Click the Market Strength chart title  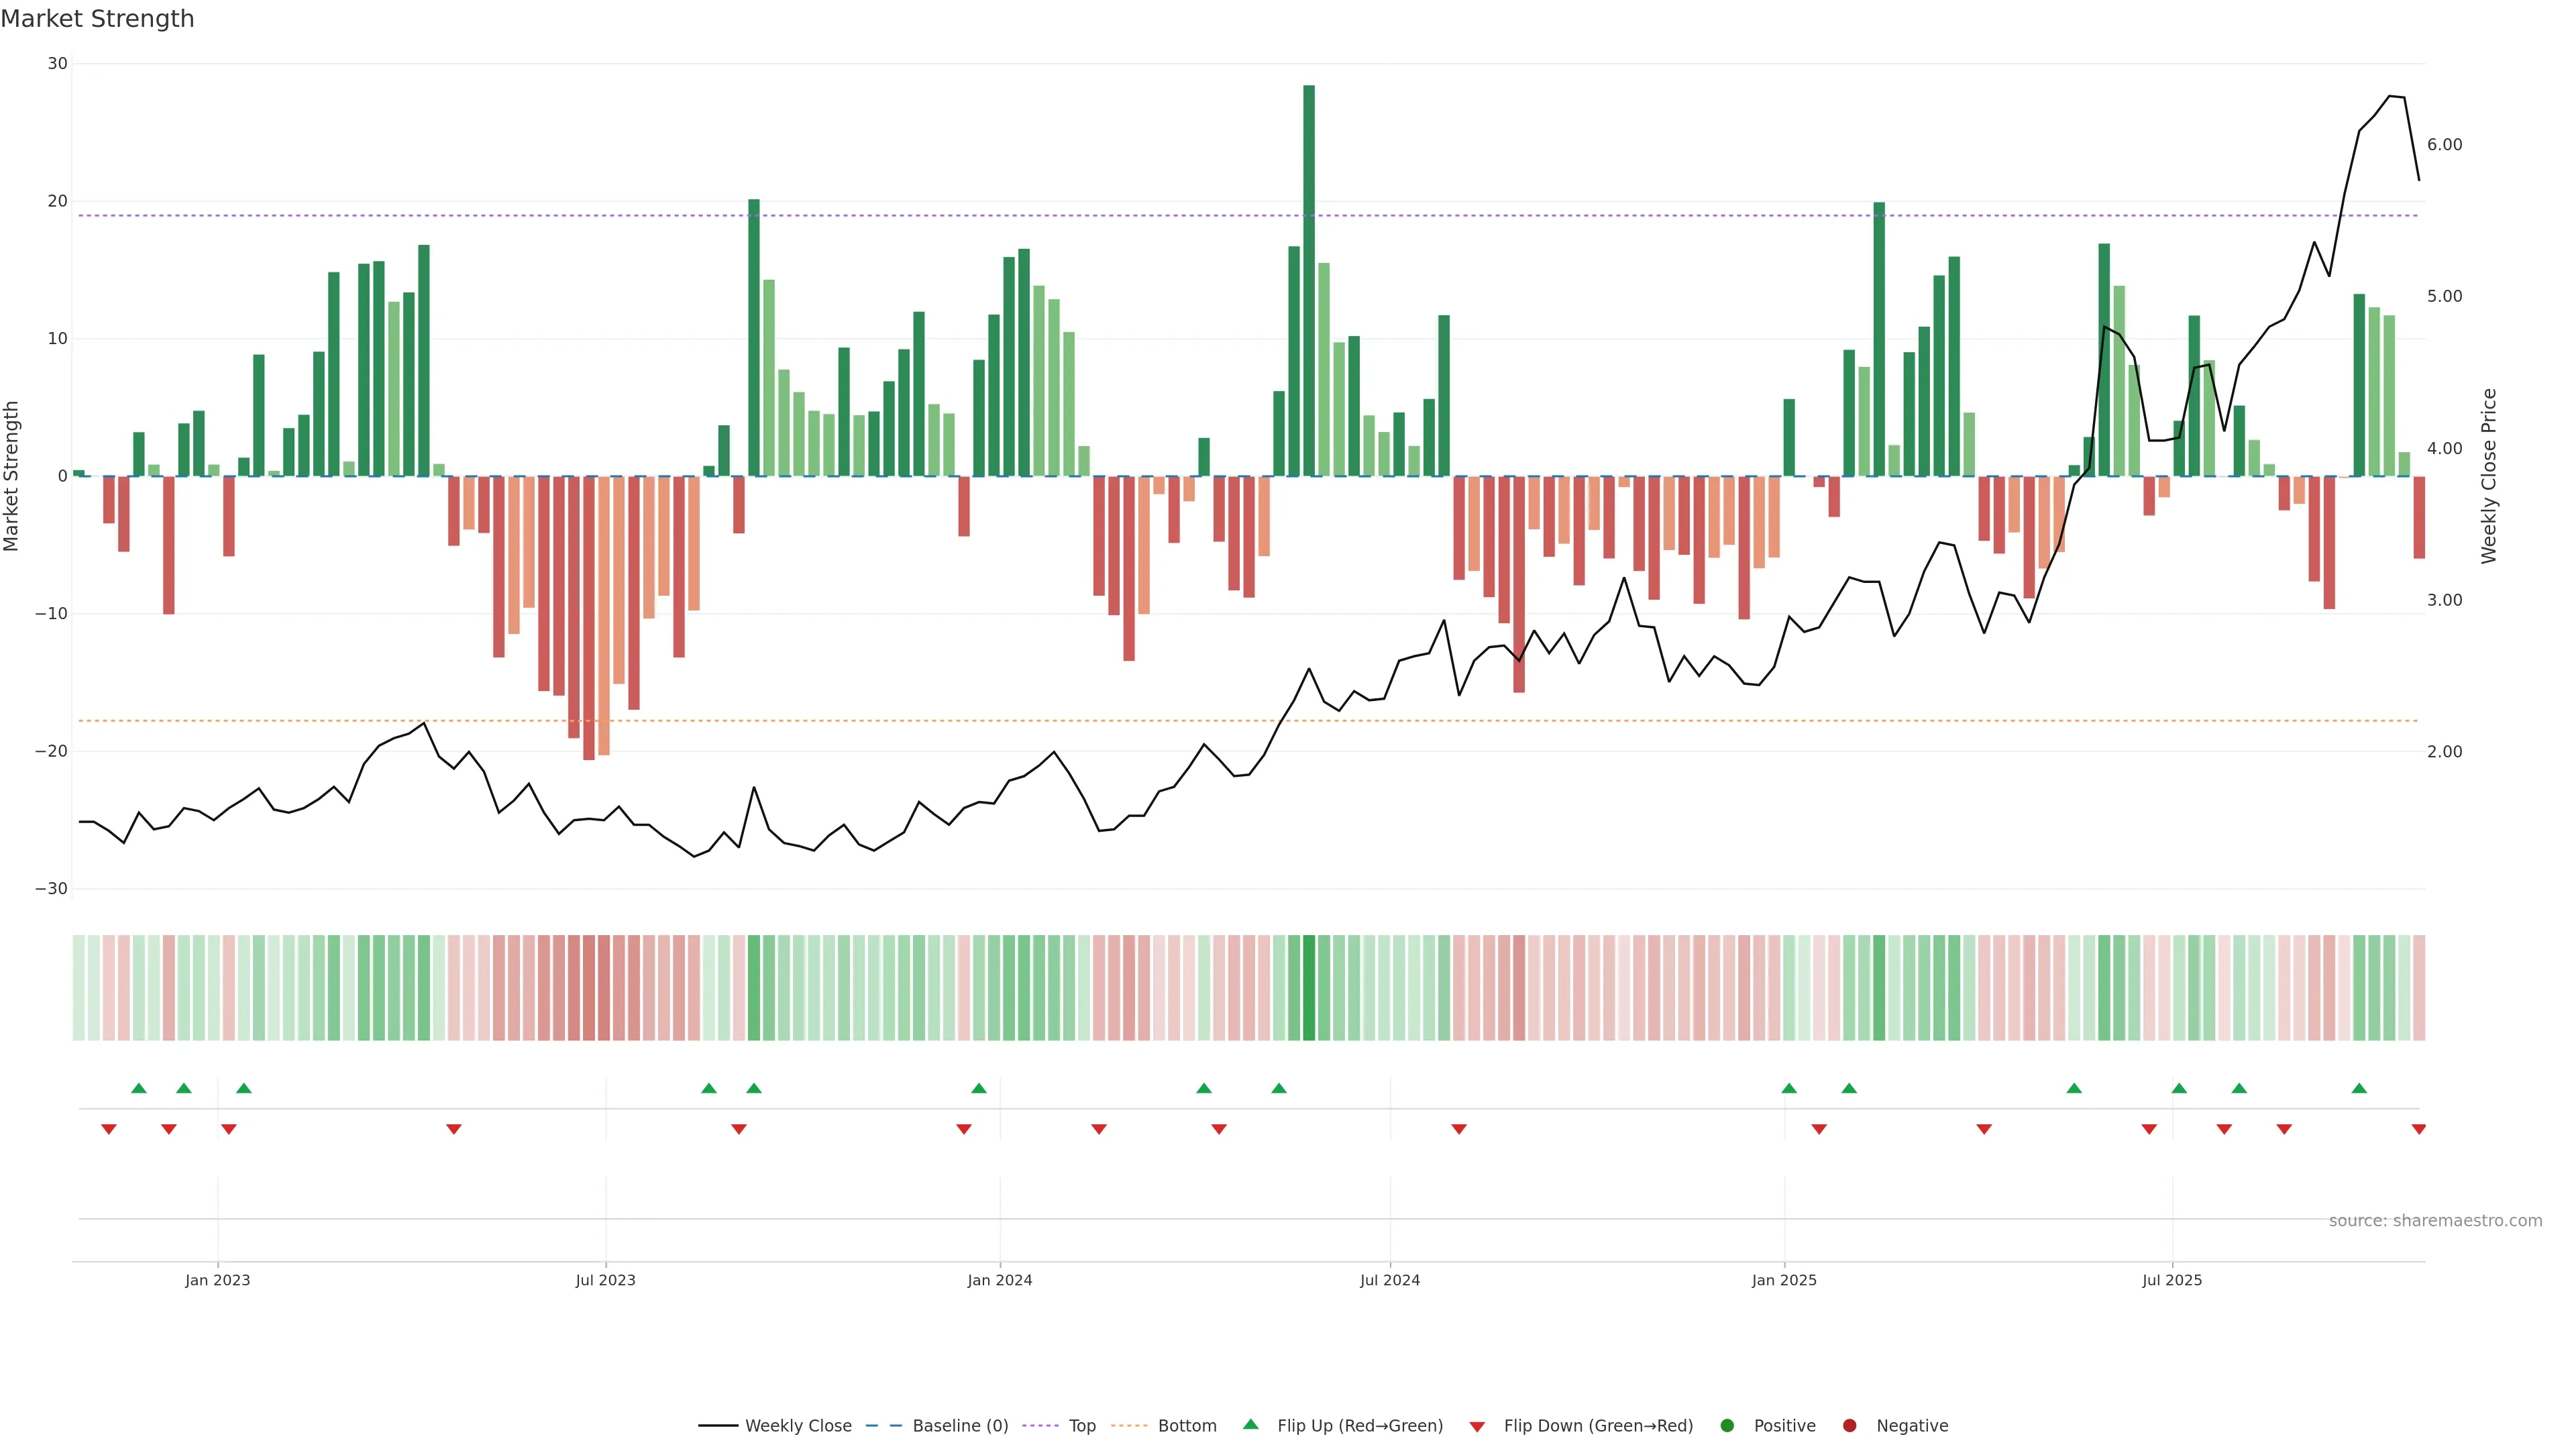pyautogui.click(x=98, y=19)
